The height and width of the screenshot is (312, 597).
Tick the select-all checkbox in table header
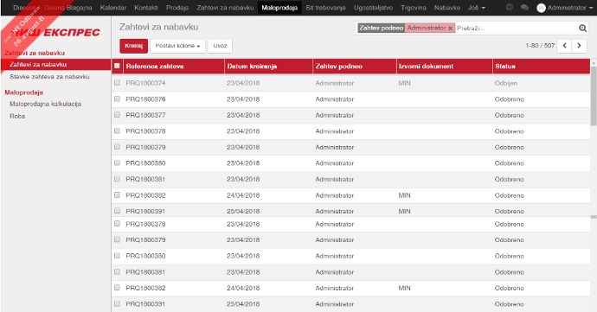(117, 66)
